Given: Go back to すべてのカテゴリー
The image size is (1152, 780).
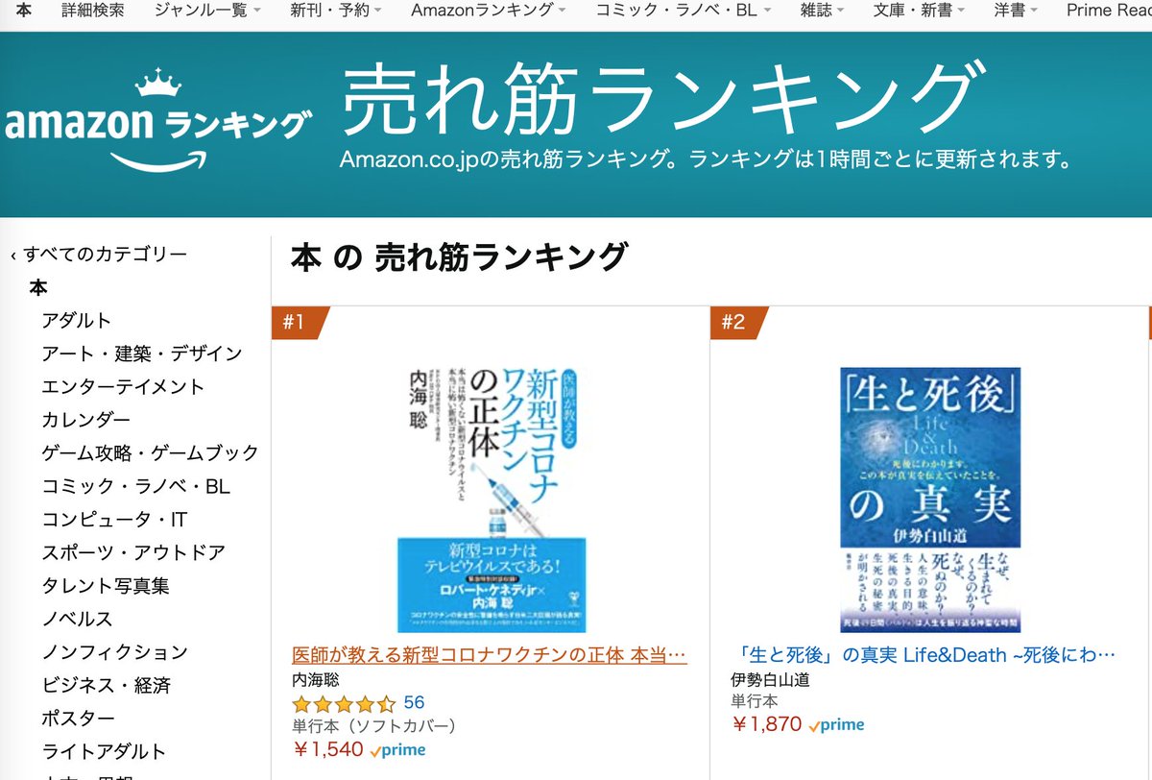Looking at the screenshot, I should 99,255.
